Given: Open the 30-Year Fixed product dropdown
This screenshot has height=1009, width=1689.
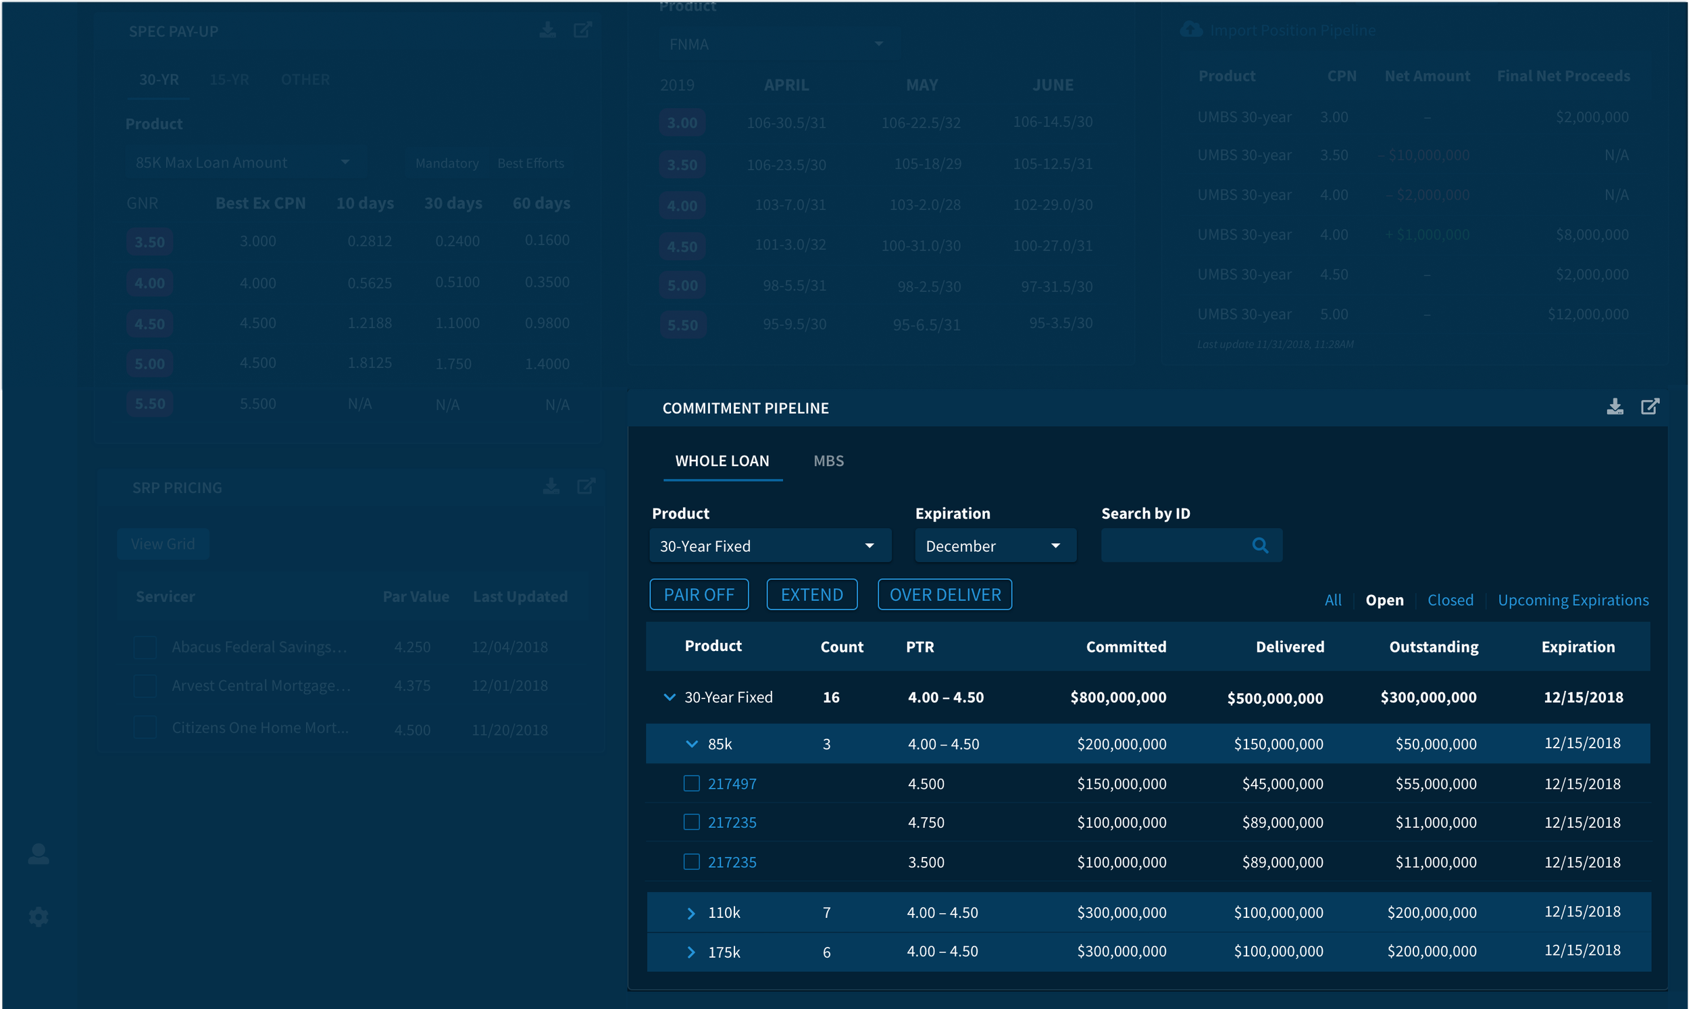Looking at the screenshot, I should (x=770, y=546).
